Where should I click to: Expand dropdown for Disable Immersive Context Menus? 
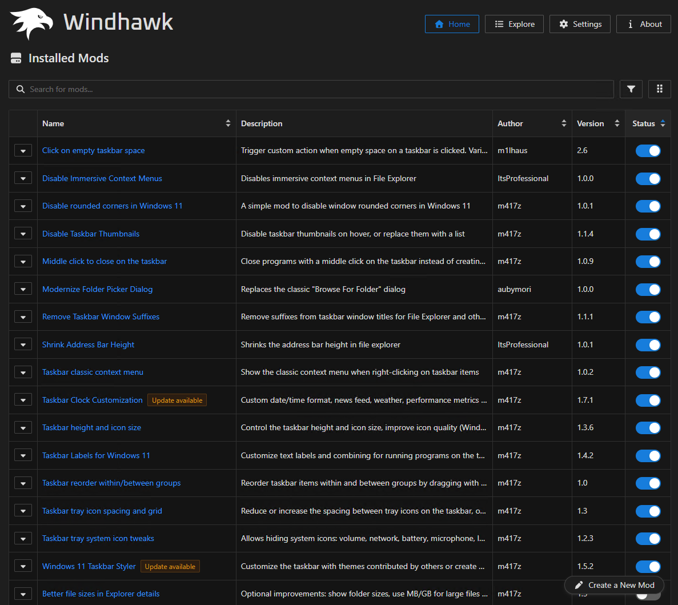click(23, 179)
